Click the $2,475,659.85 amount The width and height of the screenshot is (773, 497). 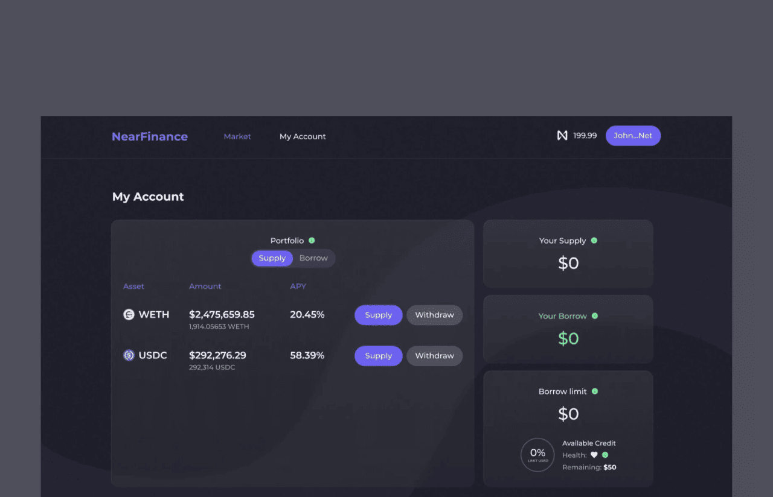222,314
